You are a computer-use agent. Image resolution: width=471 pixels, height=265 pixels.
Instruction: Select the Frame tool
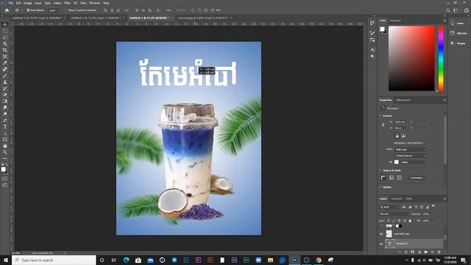tap(5, 56)
